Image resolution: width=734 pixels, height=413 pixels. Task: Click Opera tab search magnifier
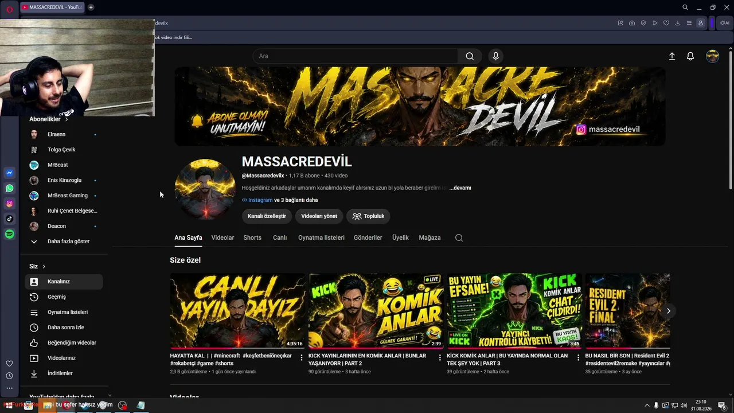point(685,7)
